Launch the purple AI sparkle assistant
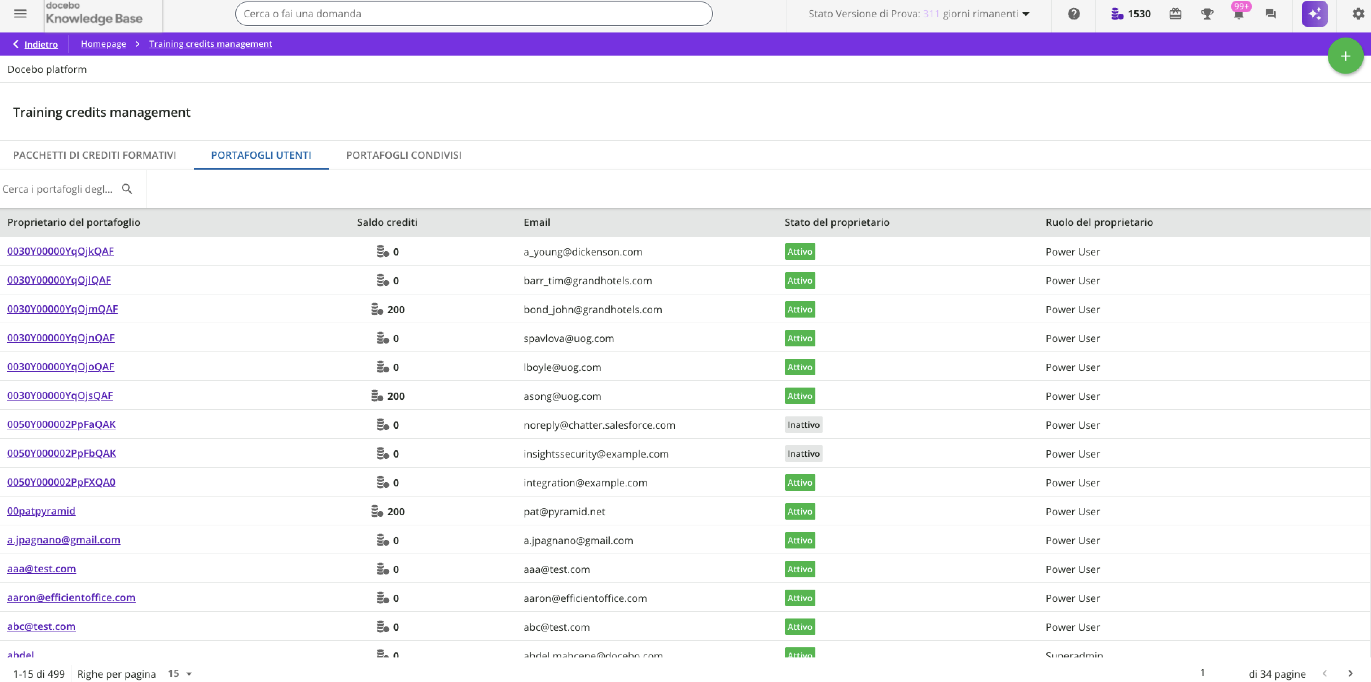 1314,14
